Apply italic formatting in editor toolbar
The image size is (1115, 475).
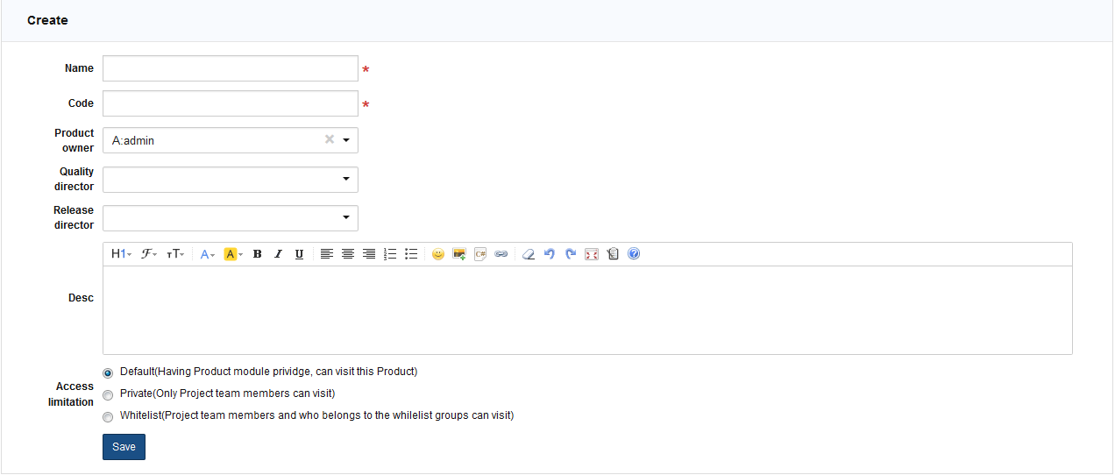tap(278, 254)
